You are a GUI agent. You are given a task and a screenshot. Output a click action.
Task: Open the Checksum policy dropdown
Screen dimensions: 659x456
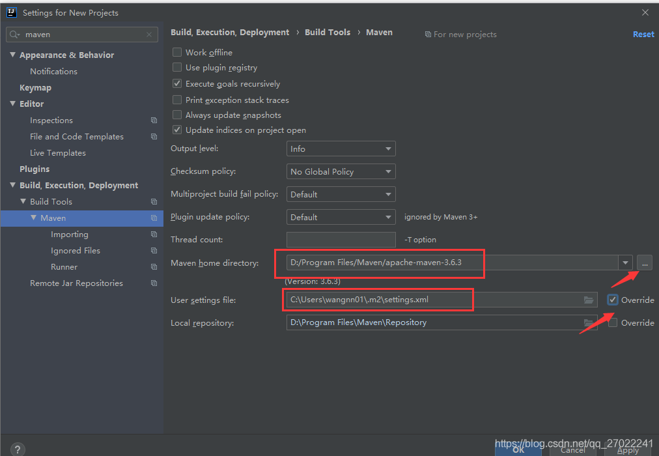(x=341, y=171)
